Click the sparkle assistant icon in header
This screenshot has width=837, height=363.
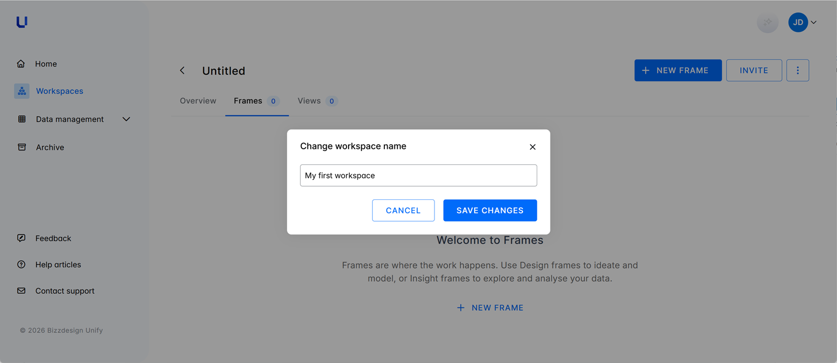767,23
